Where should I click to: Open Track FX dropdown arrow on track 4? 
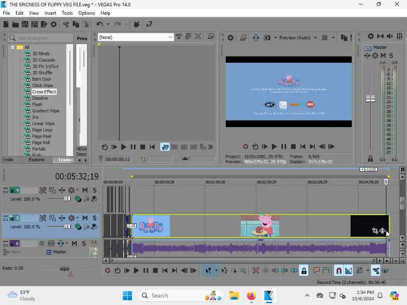tap(78, 190)
